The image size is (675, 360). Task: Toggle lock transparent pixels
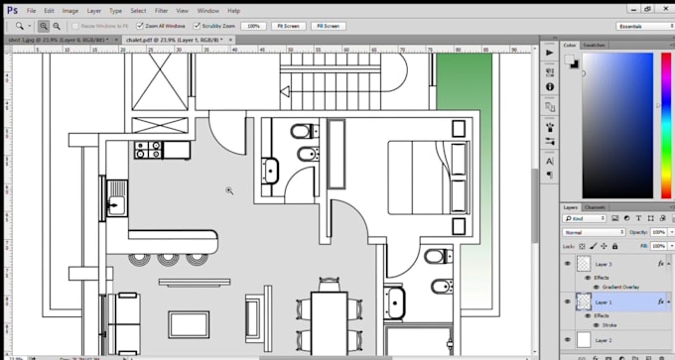point(582,247)
